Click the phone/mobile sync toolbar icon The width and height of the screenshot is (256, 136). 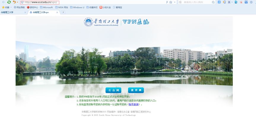point(225,2)
